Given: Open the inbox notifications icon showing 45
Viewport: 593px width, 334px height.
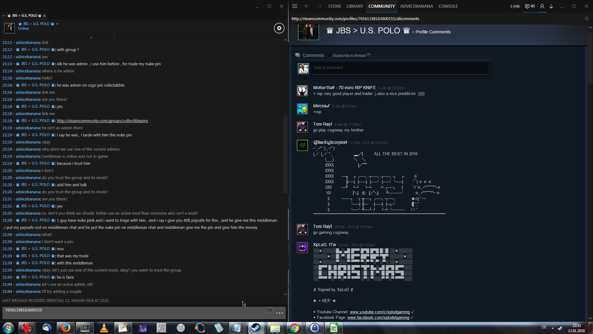Looking at the screenshot, I should [530, 6].
